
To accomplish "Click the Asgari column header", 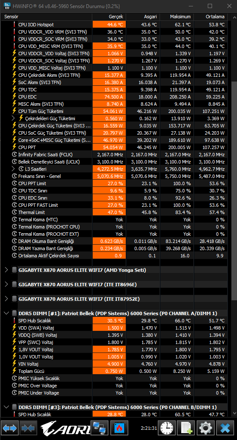I will (143, 17).
